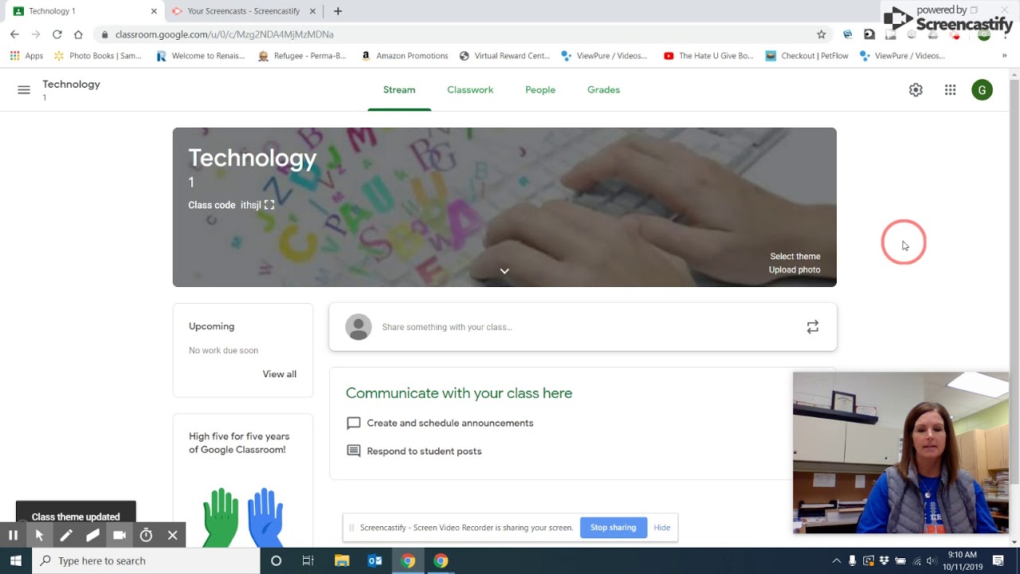Open the Grades tab

coord(603,90)
